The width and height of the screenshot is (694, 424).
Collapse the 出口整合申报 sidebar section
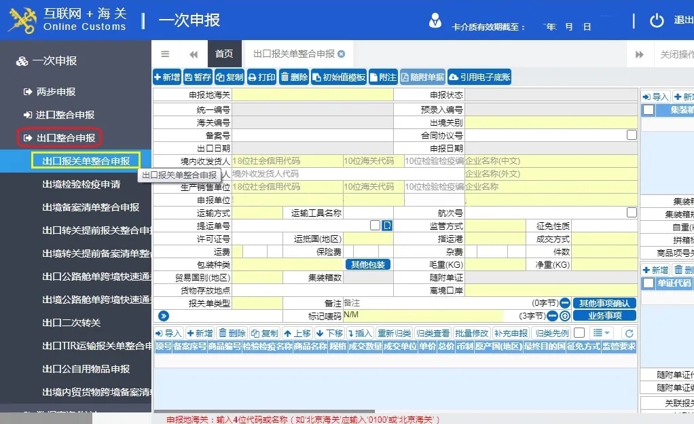(x=60, y=138)
